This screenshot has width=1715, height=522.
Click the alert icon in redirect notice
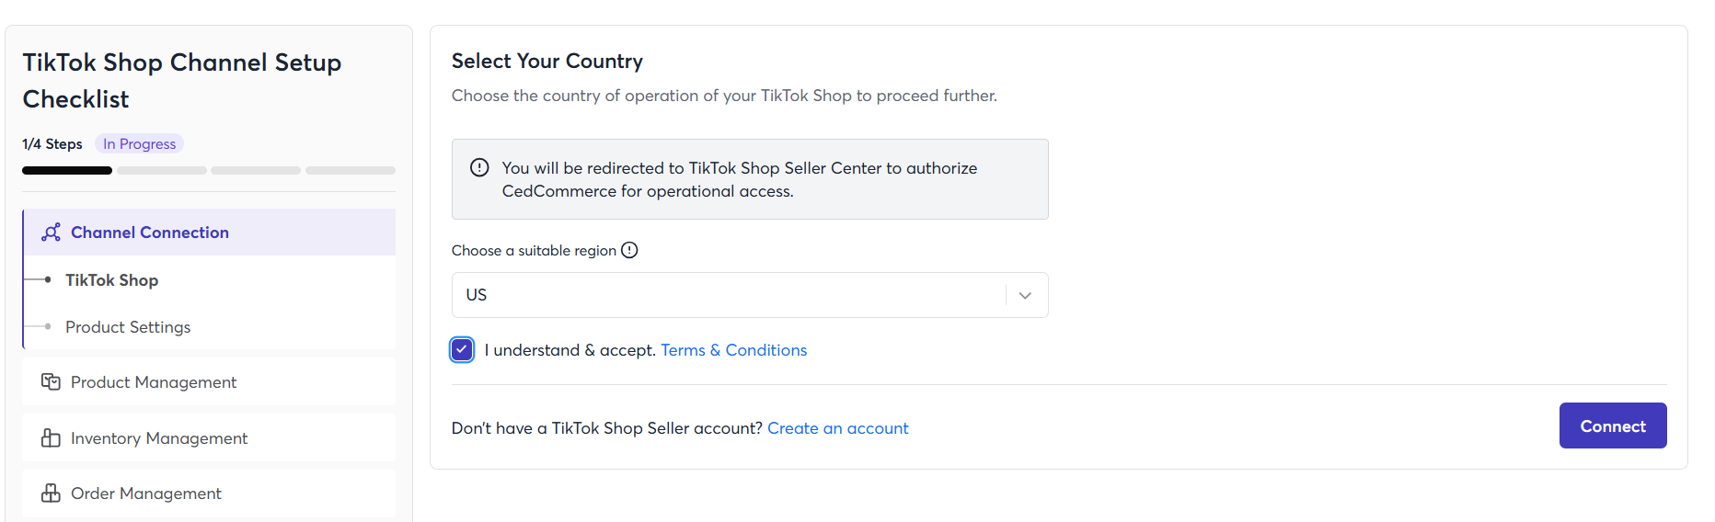click(479, 168)
